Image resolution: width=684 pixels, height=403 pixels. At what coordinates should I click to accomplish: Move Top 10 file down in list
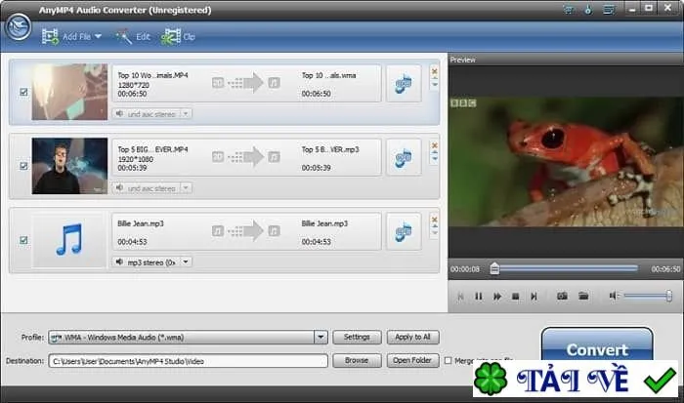435,85
